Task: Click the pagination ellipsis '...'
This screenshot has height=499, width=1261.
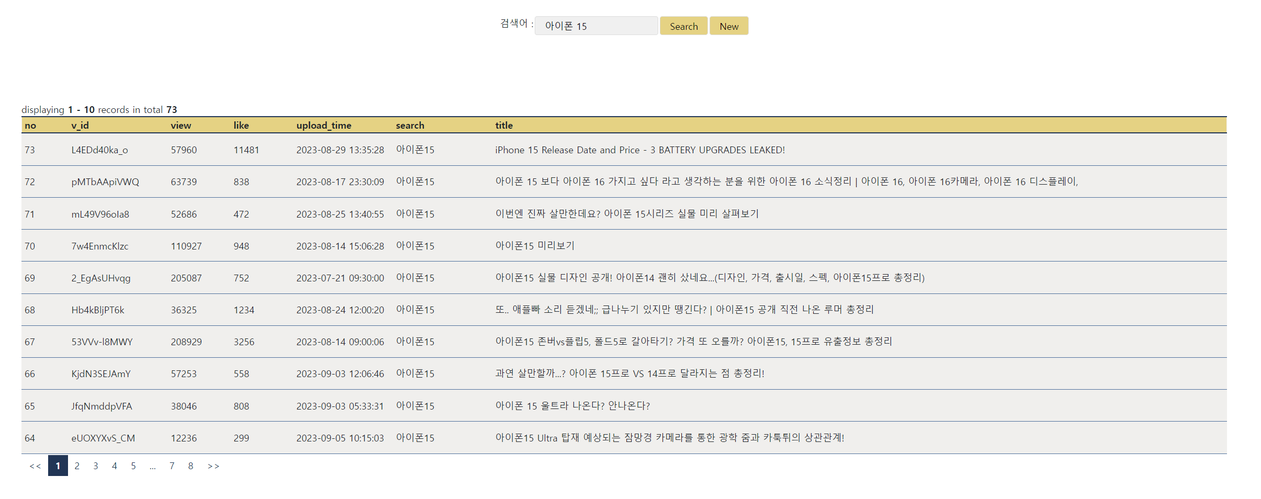Action: click(152, 467)
